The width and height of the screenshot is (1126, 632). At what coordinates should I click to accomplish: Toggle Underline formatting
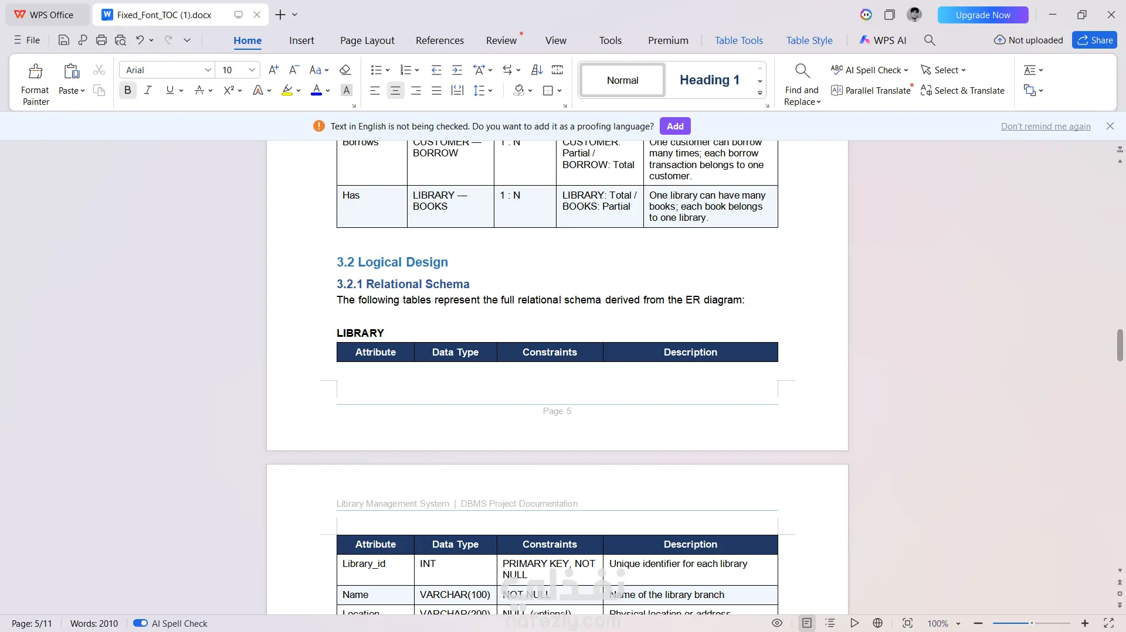(169, 90)
